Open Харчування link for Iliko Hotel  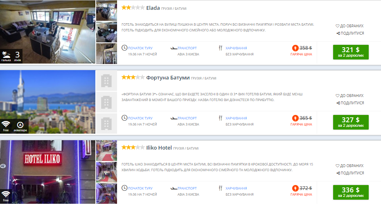(236, 188)
